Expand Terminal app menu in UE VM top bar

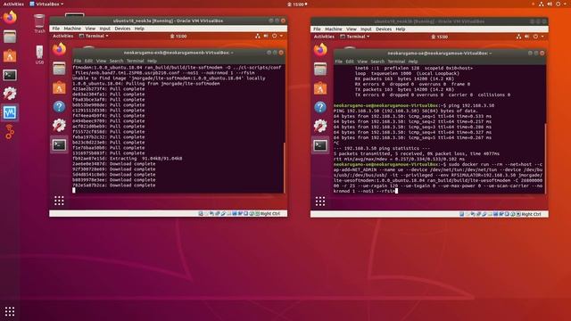pos(355,37)
